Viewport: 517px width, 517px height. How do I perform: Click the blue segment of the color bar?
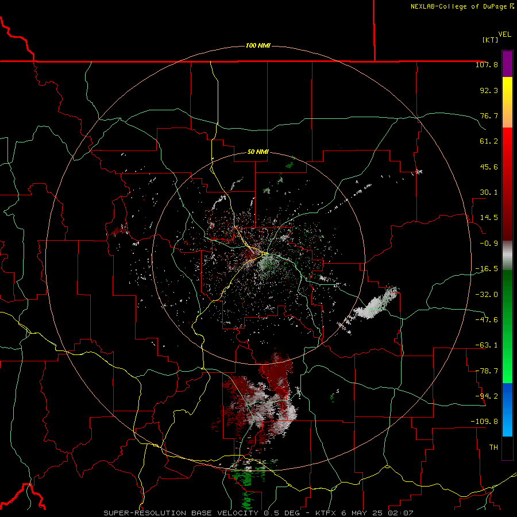(507, 410)
